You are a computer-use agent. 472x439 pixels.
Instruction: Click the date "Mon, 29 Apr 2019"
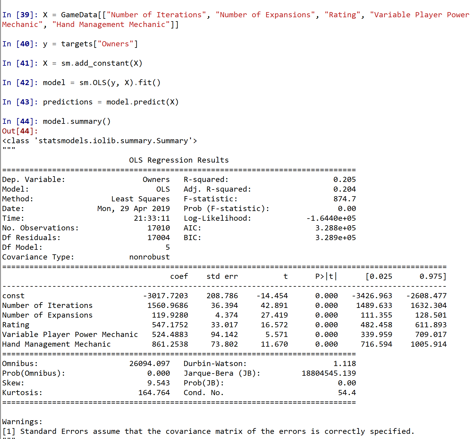133,209
